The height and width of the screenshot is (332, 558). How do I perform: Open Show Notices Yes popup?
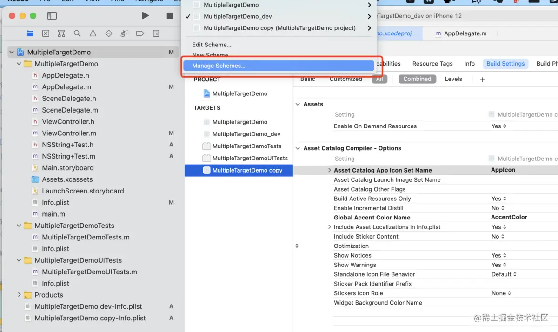499,255
